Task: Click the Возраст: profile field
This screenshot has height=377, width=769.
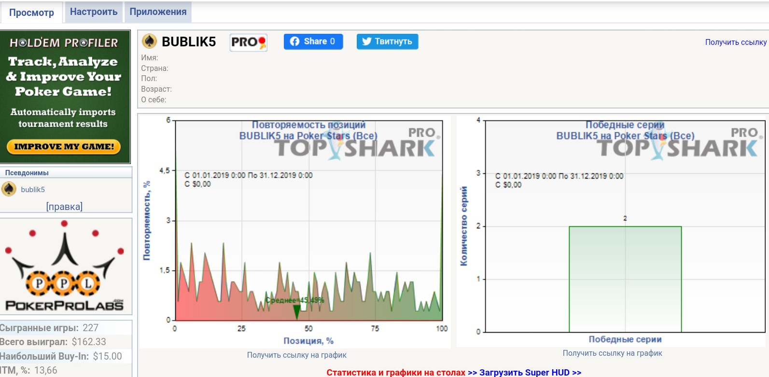Action: tap(156, 89)
